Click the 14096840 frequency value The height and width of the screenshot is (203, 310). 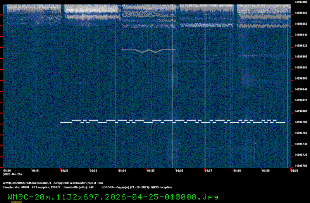point(301,89)
